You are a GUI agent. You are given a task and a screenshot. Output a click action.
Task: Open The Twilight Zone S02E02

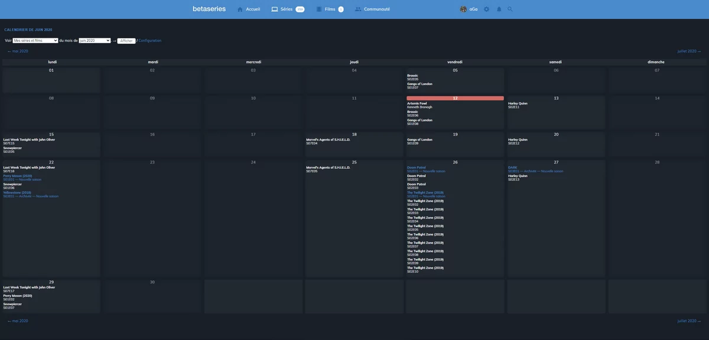tap(425, 202)
